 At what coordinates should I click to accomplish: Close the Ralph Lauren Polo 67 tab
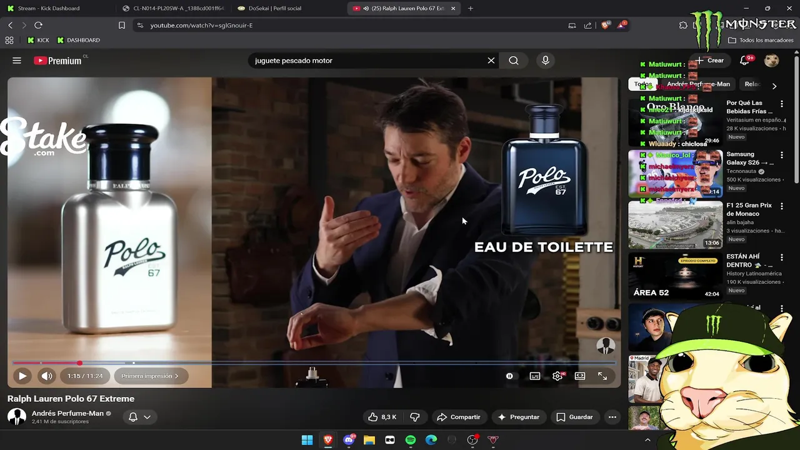pos(453,8)
